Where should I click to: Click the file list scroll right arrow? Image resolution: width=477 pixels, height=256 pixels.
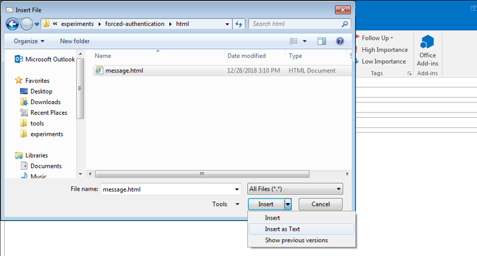point(347,174)
